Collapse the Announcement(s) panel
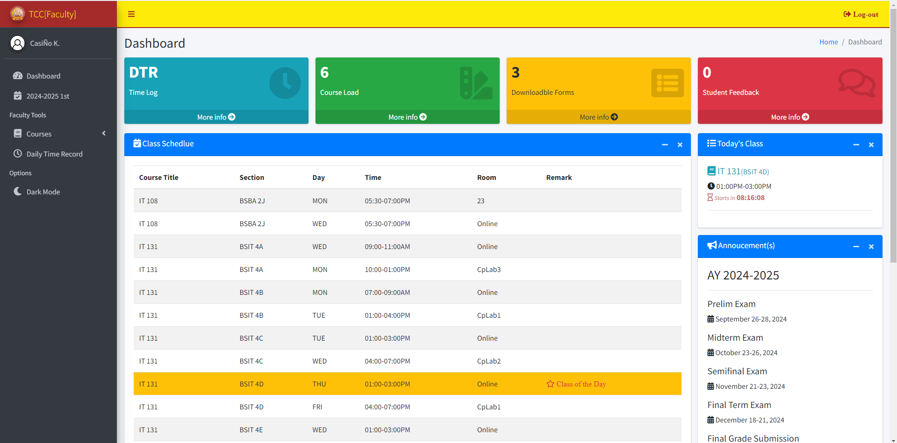Viewport: 897px width, 443px height. pyautogui.click(x=856, y=247)
